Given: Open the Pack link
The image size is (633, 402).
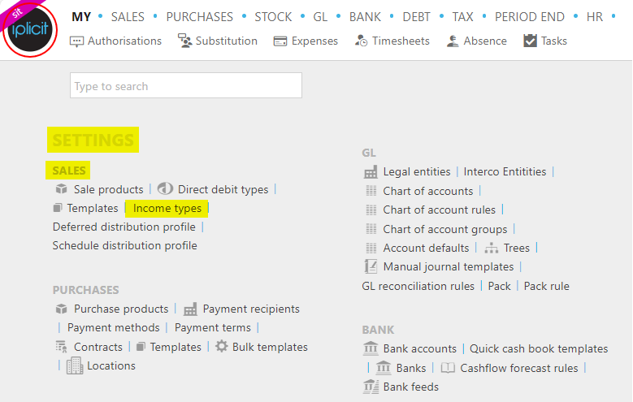Looking at the screenshot, I should pos(500,286).
